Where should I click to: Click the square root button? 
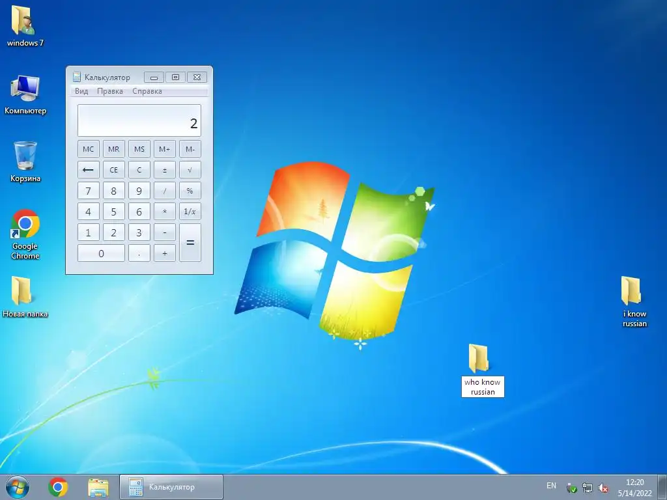[190, 170]
